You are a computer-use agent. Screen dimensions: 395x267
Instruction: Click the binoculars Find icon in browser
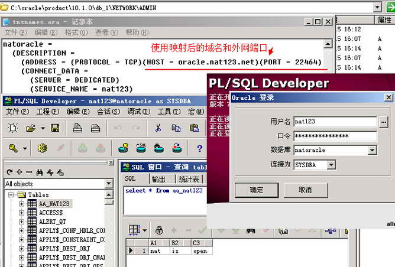click(40, 172)
